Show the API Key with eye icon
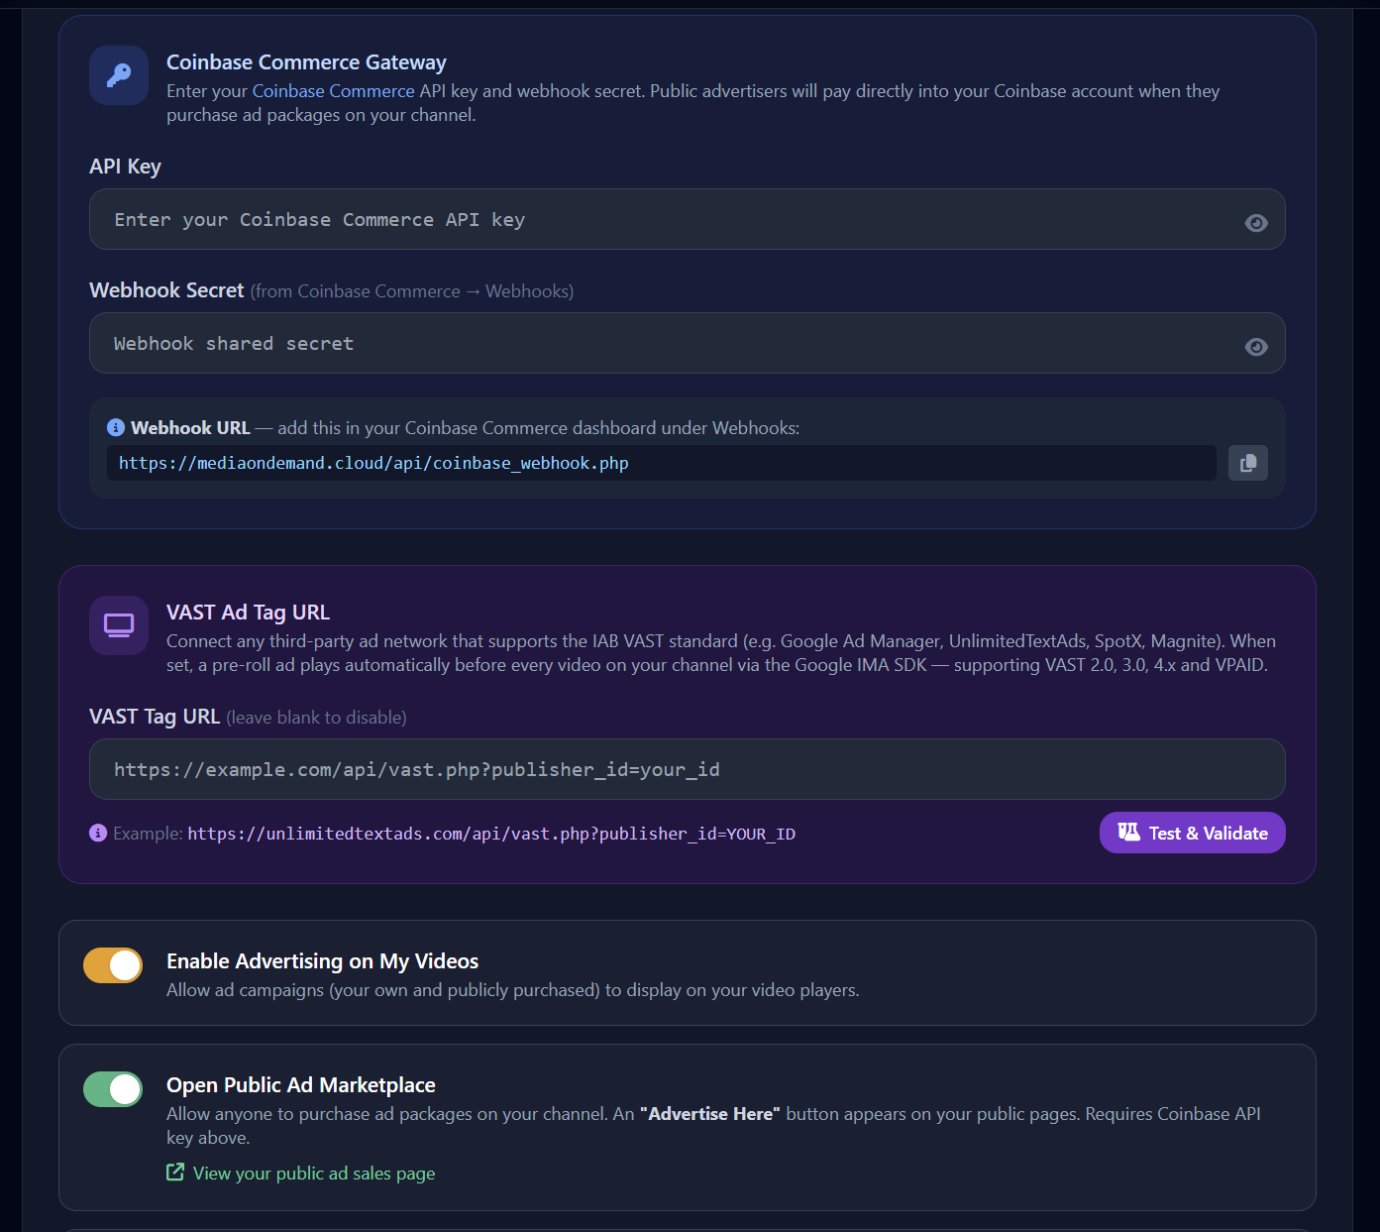 [x=1255, y=223]
